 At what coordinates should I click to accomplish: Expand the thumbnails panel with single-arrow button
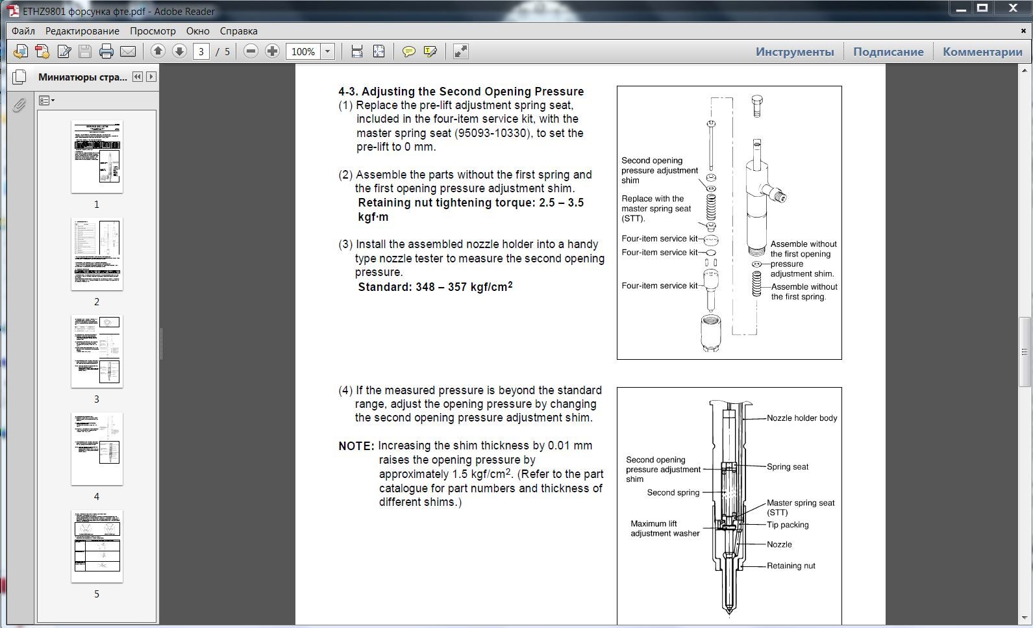(x=151, y=77)
